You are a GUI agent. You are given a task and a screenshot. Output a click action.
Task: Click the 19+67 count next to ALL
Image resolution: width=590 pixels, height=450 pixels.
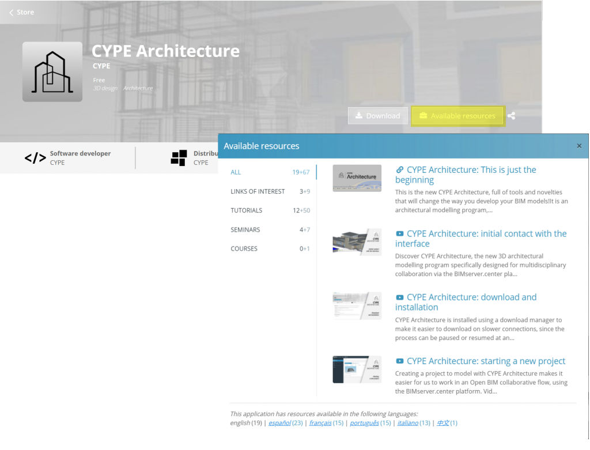click(x=301, y=172)
